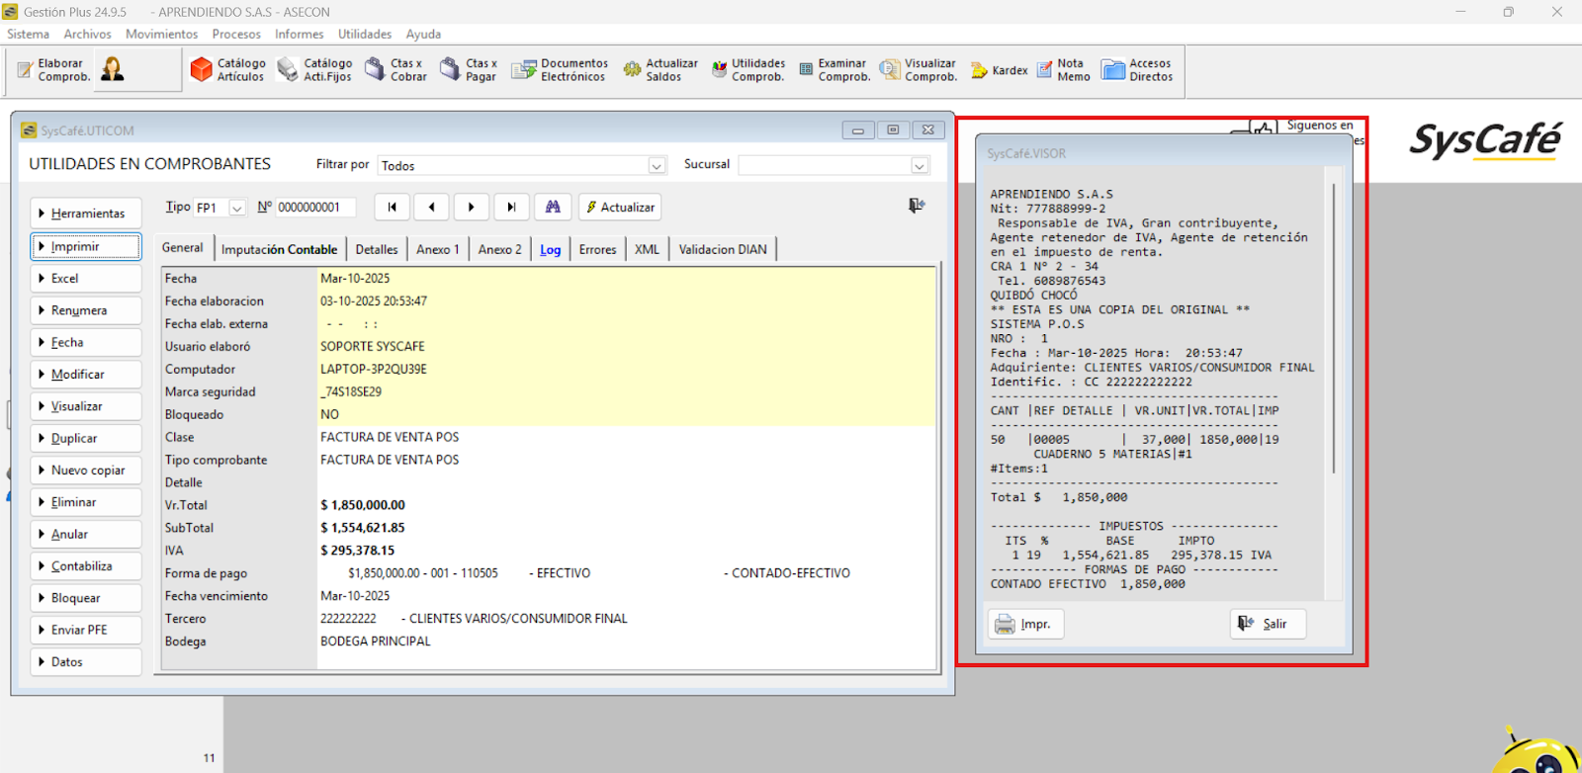Click the Anular side button

tap(86, 534)
